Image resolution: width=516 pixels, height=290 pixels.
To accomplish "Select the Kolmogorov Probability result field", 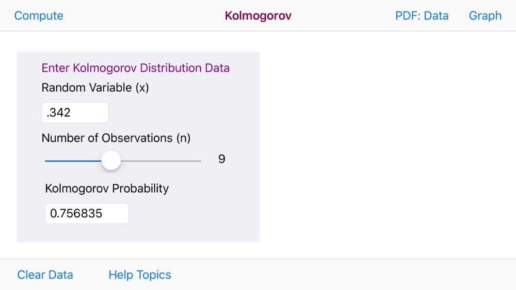I will point(87,213).
